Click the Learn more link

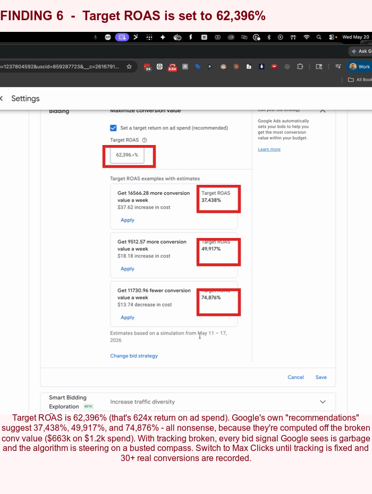tap(269, 149)
